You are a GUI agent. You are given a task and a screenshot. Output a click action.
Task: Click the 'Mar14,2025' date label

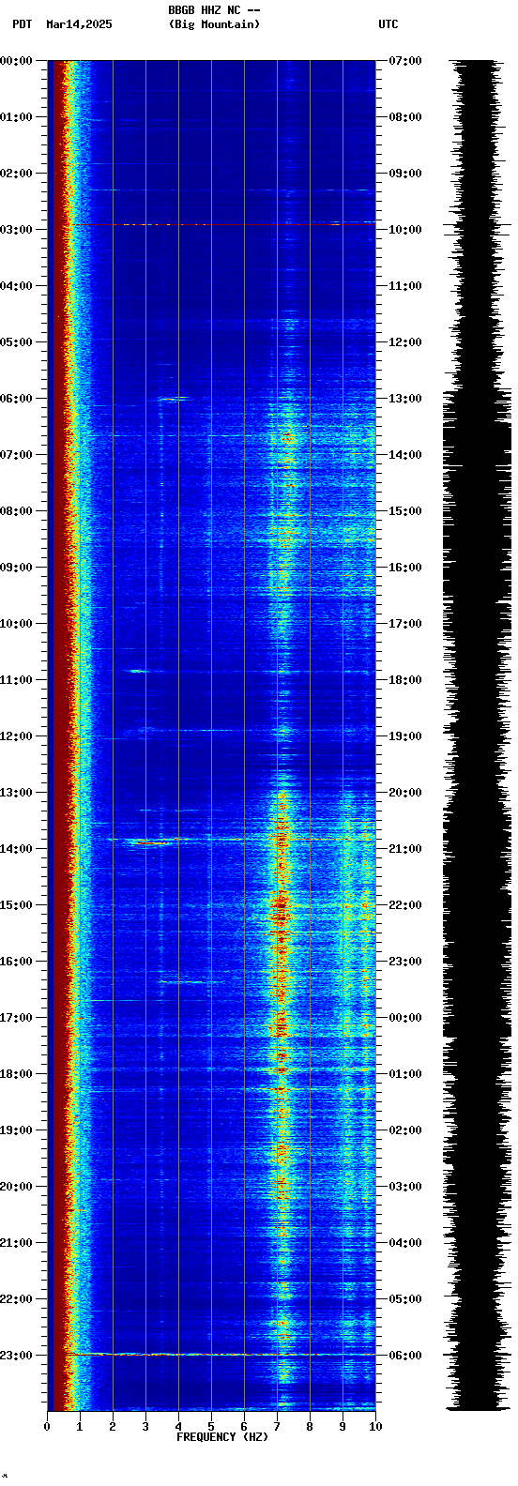coord(79,24)
